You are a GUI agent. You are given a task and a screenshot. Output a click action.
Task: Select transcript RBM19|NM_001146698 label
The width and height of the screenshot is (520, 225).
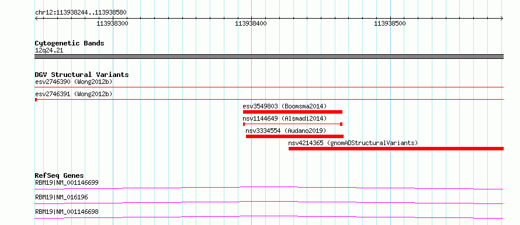tap(67, 212)
